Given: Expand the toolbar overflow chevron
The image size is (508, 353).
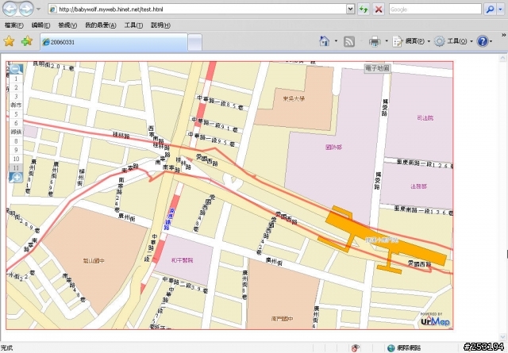Looking at the screenshot, I should [x=503, y=35].
